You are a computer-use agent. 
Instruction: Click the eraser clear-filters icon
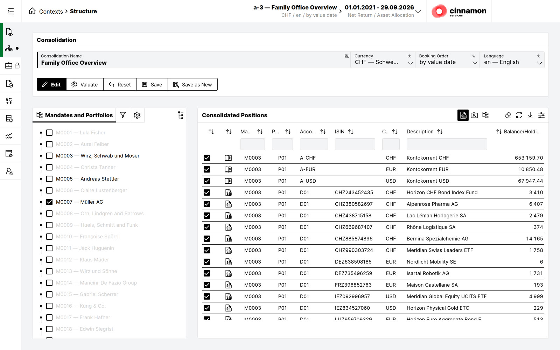pyautogui.click(x=508, y=115)
